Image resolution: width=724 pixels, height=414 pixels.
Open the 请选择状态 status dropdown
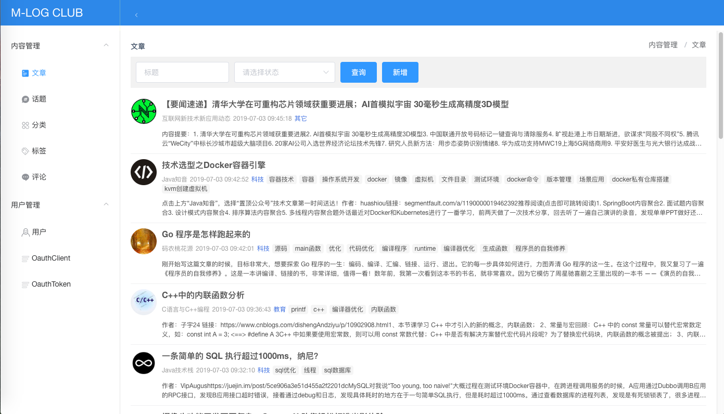(284, 72)
